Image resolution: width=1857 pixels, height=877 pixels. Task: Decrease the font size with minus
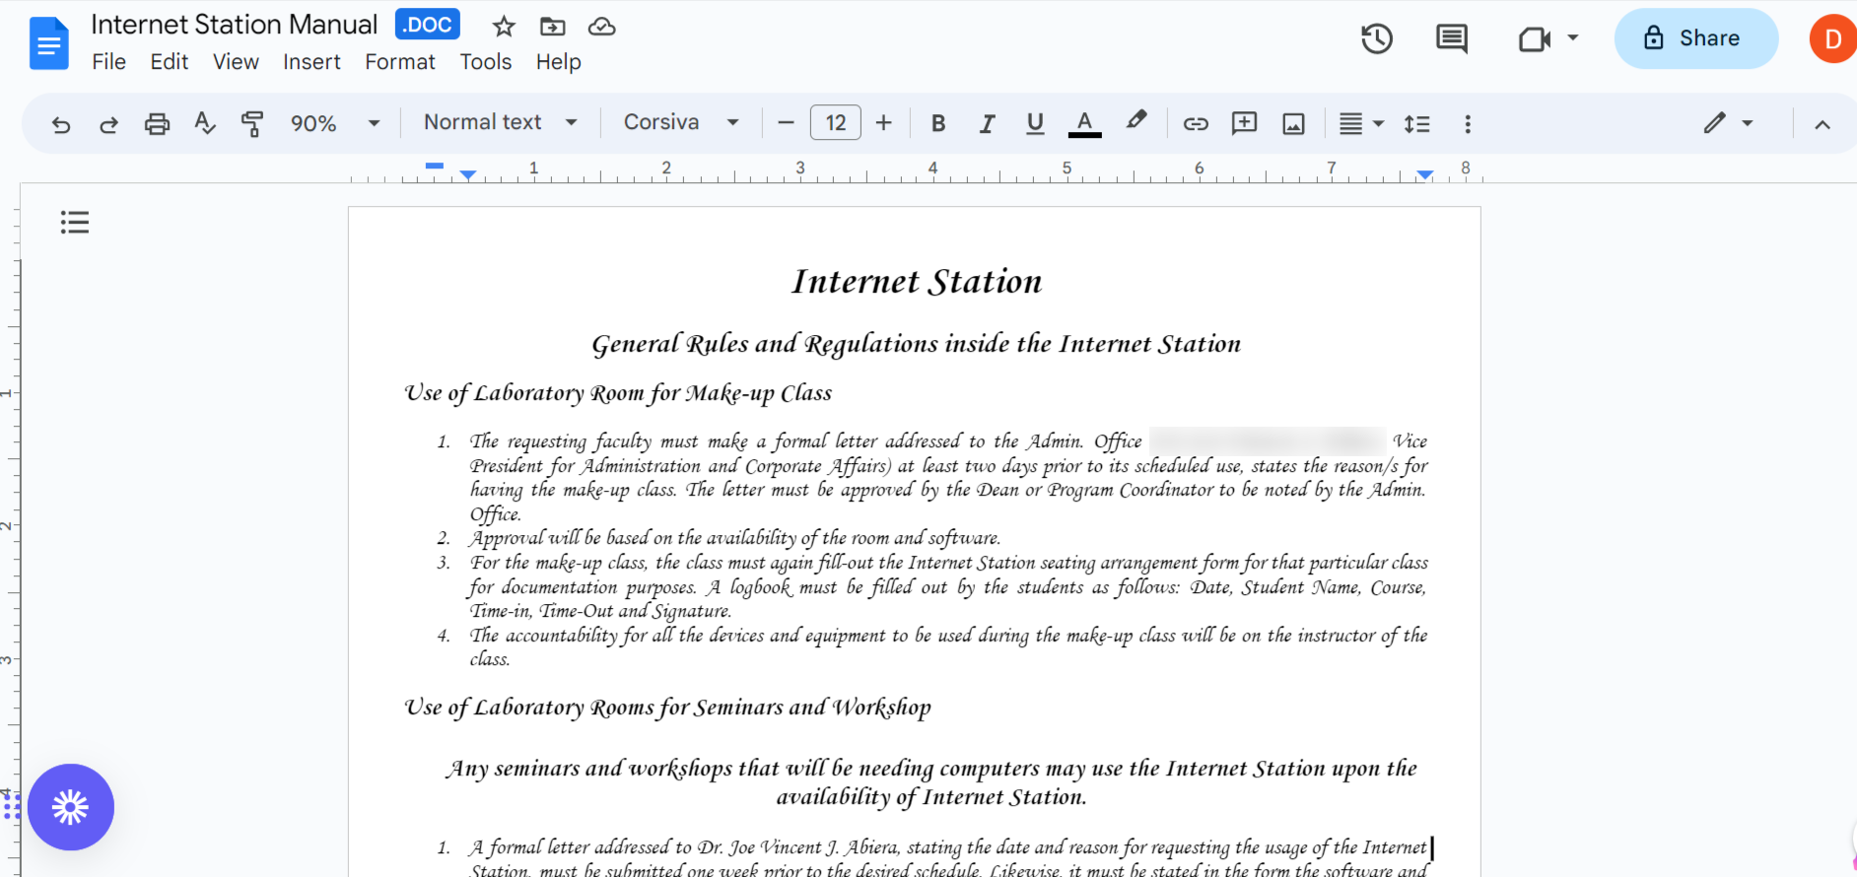point(786,123)
